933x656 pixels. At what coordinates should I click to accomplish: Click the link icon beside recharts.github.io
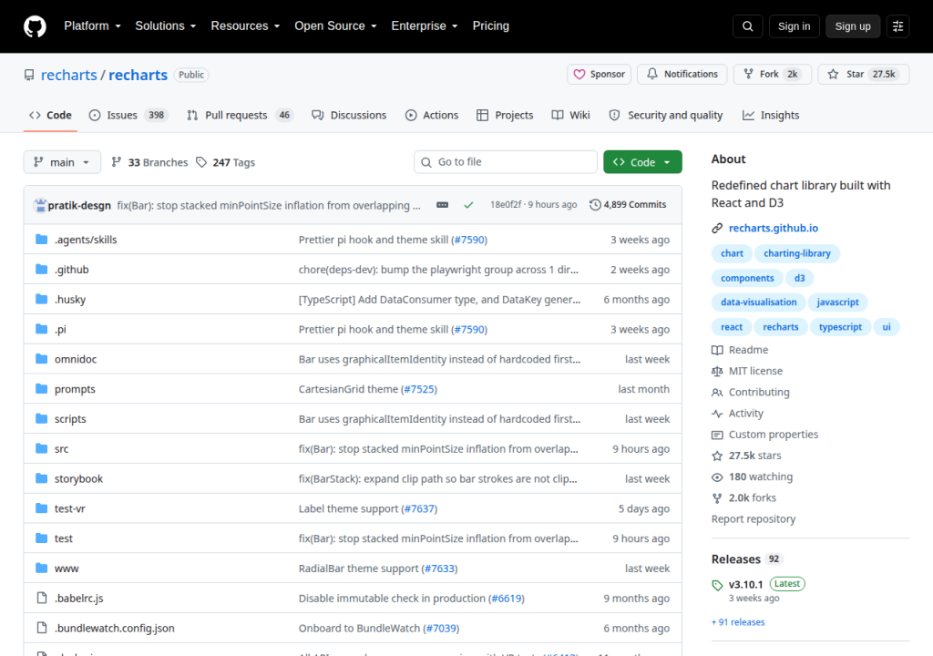[717, 228]
